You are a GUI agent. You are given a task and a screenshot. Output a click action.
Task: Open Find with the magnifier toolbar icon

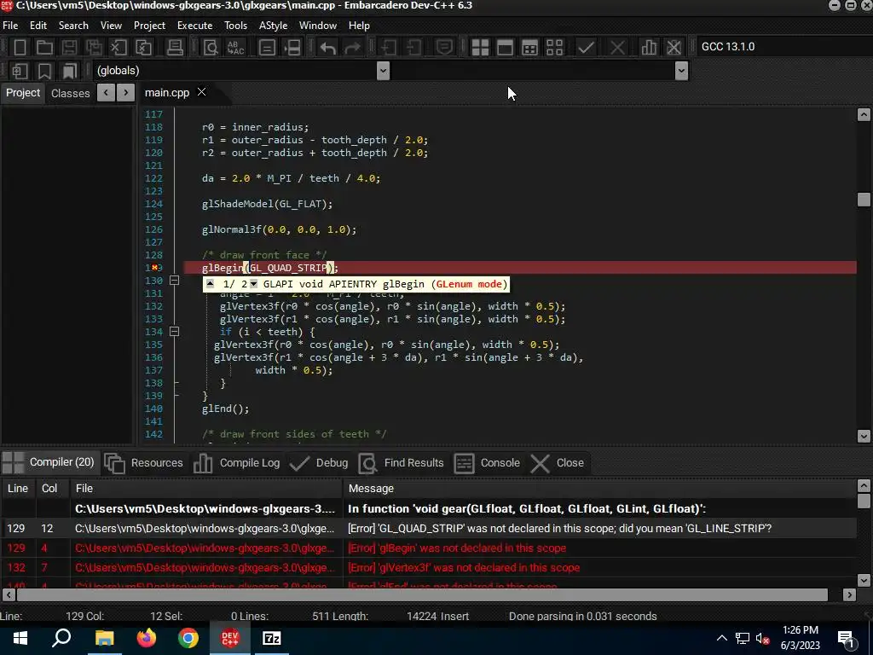[211, 48]
